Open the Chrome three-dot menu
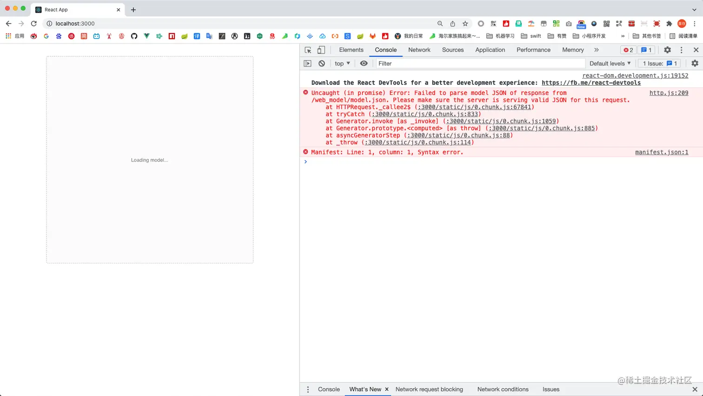The height and width of the screenshot is (396, 703). (695, 23)
